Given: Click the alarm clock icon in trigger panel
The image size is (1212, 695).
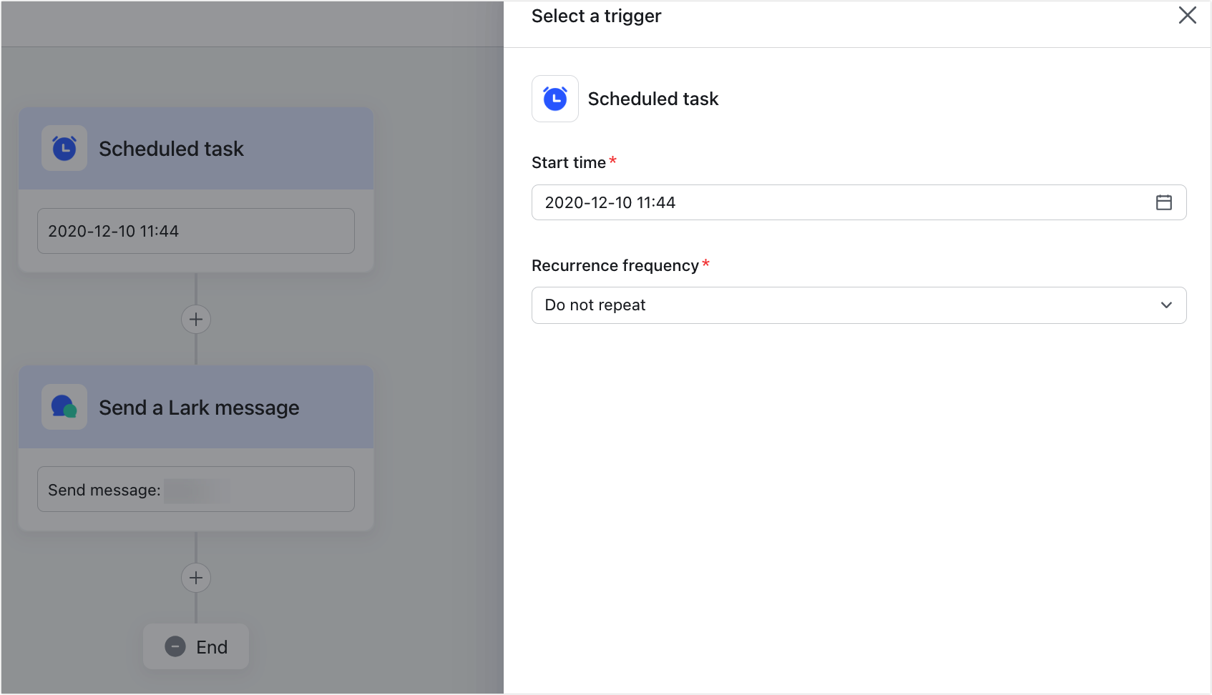Looking at the screenshot, I should 554,99.
